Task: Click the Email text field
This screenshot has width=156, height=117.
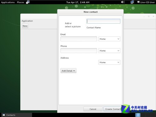Action: click(79, 39)
